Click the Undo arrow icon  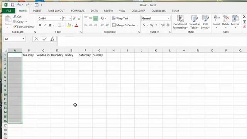point(19,5)
